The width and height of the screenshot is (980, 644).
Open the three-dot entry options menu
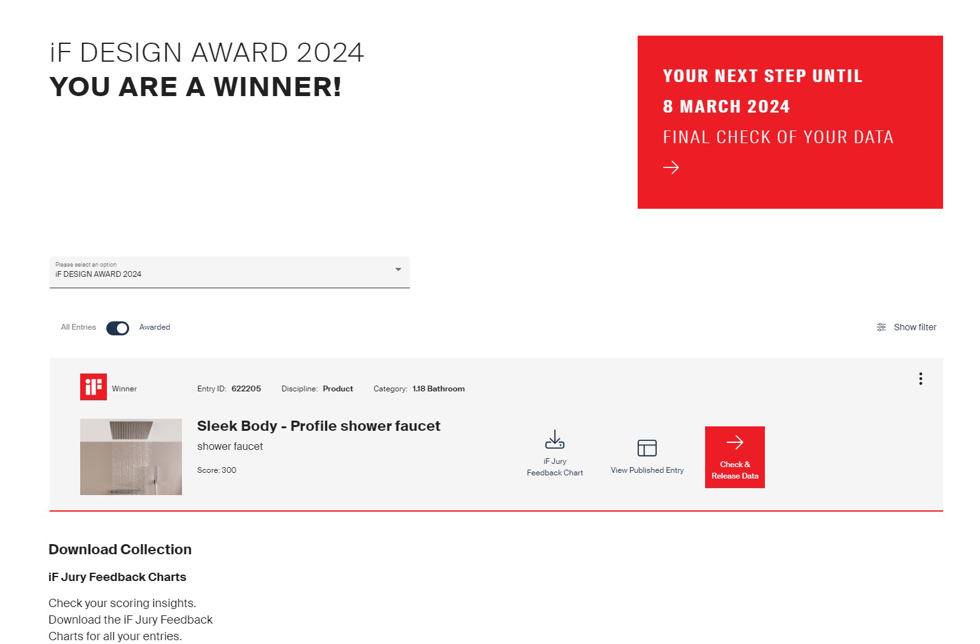pyautogui.click(x=920, y=379)
